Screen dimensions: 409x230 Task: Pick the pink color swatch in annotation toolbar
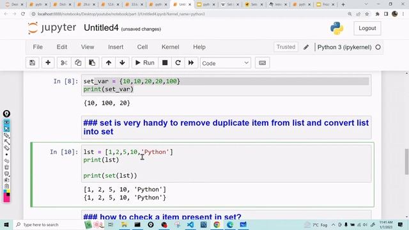coord(6,199)
